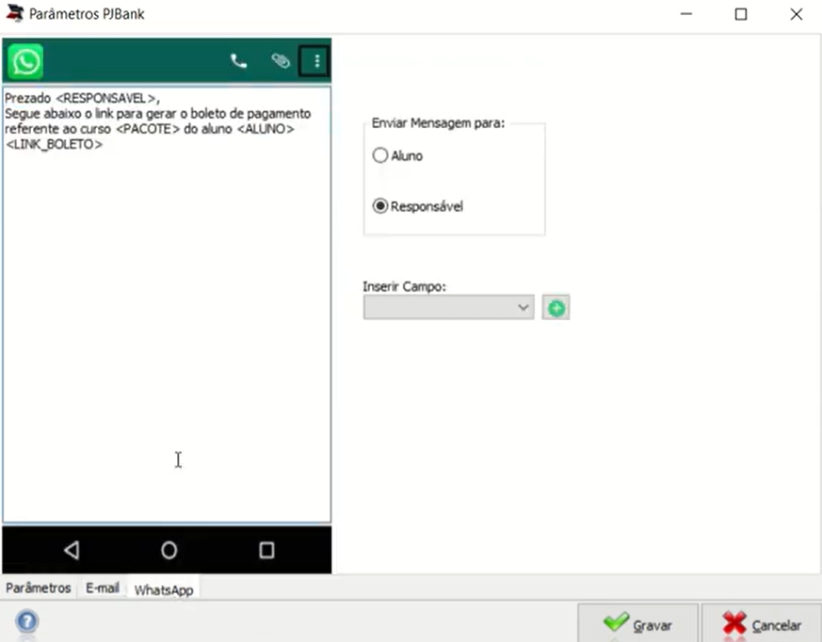This screenshot has height=642, width=822.
Task: Click the Gravar button
Action: 638,624
